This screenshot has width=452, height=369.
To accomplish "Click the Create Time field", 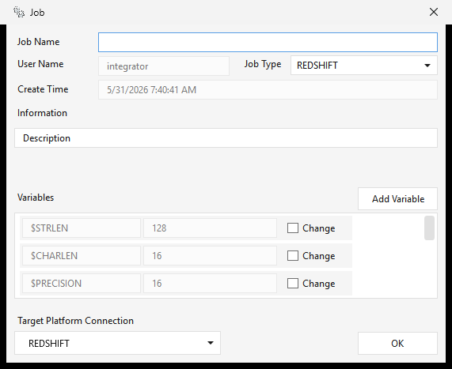I will point(268,90).
